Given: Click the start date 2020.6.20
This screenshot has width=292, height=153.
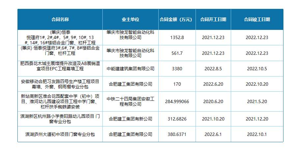Looking at the screenshot, I should click(x=213, y=101).
